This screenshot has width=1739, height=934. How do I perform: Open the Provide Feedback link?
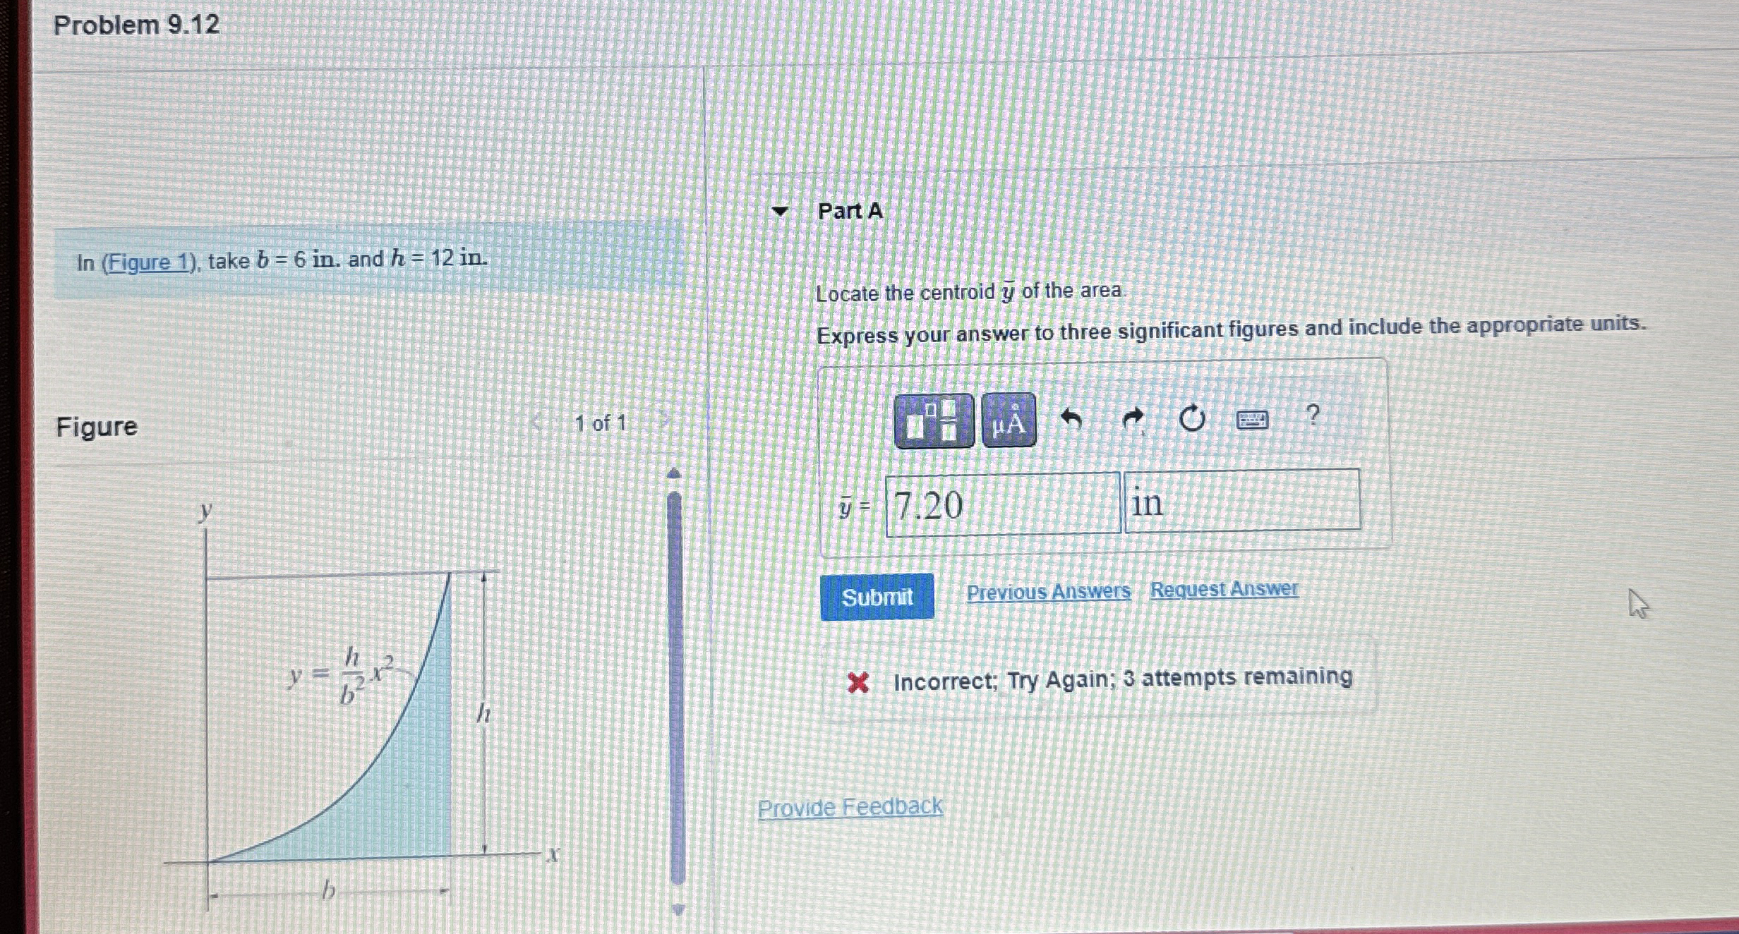click(x=850, y=807)
